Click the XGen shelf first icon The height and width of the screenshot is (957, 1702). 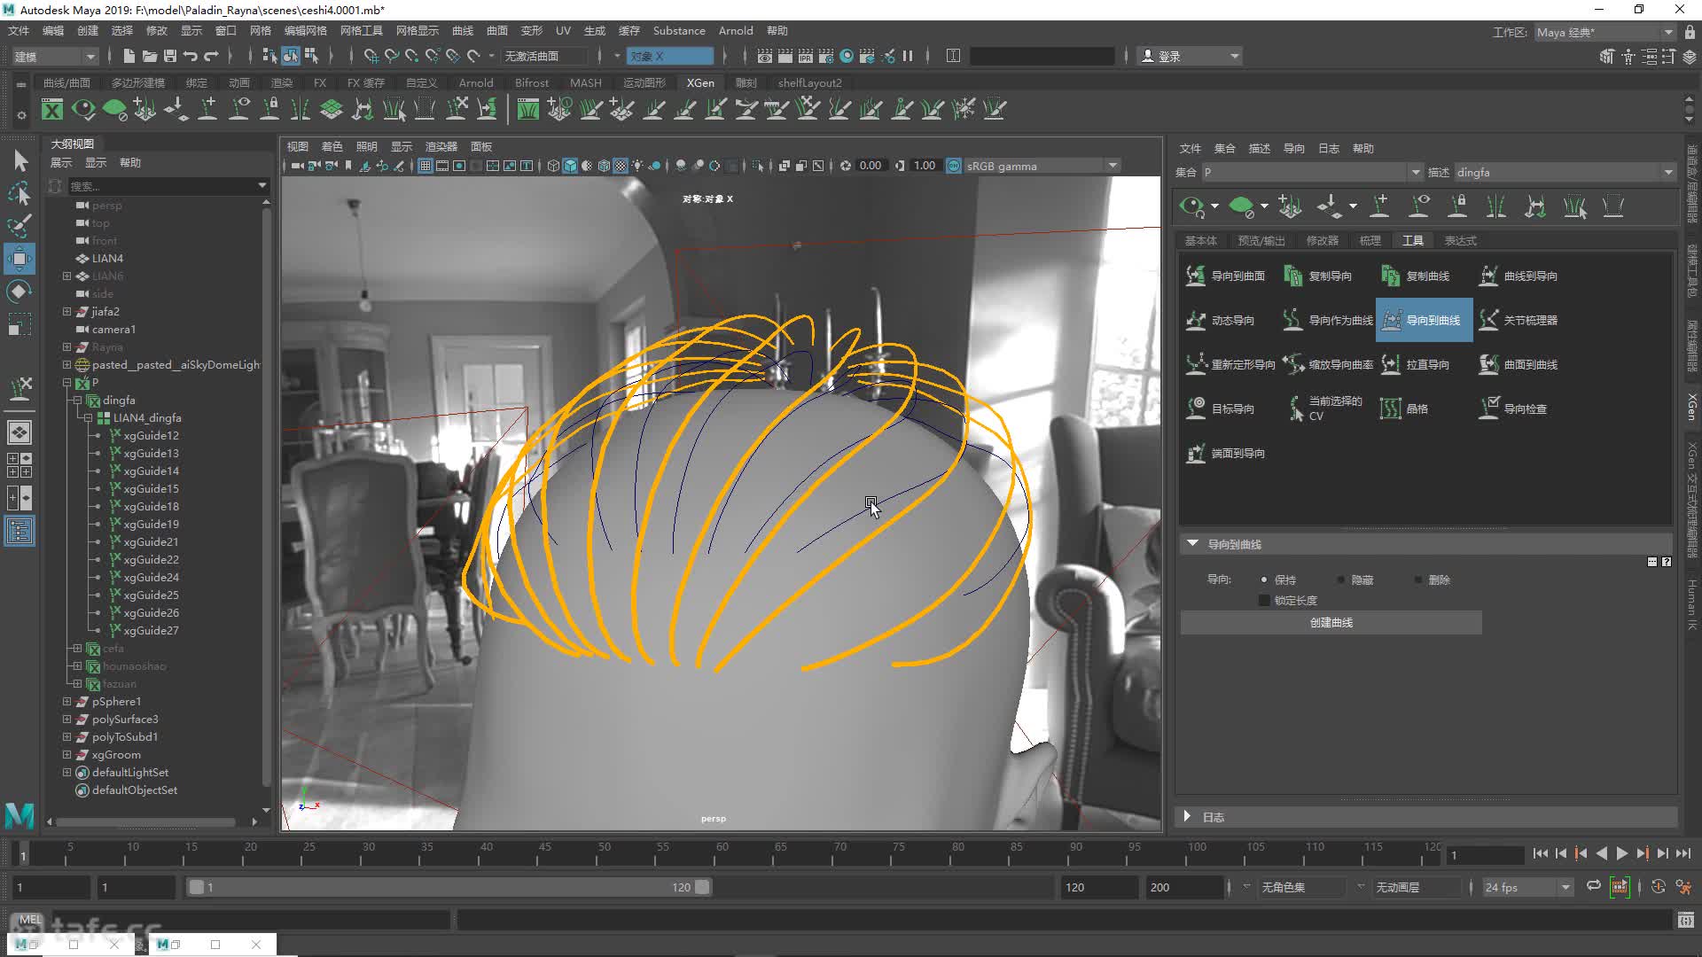coord(52,110)
